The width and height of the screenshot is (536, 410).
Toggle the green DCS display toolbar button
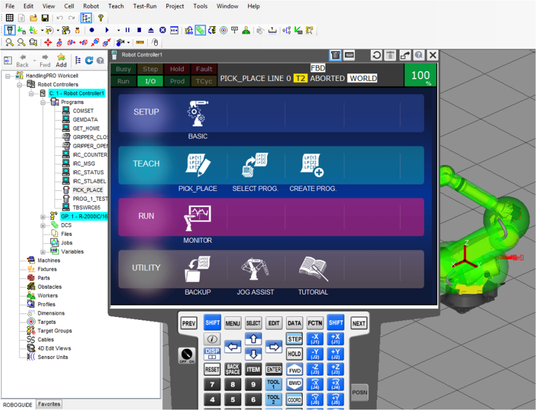[200, 30]
